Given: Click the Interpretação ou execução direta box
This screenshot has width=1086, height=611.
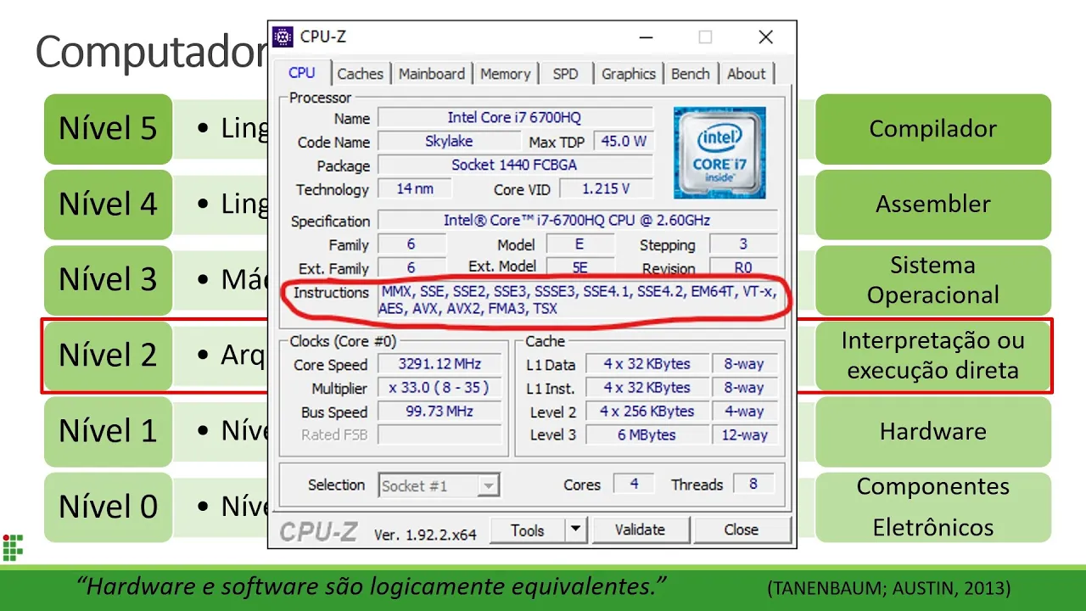Looking at the screenshot, I should point(933,356).
